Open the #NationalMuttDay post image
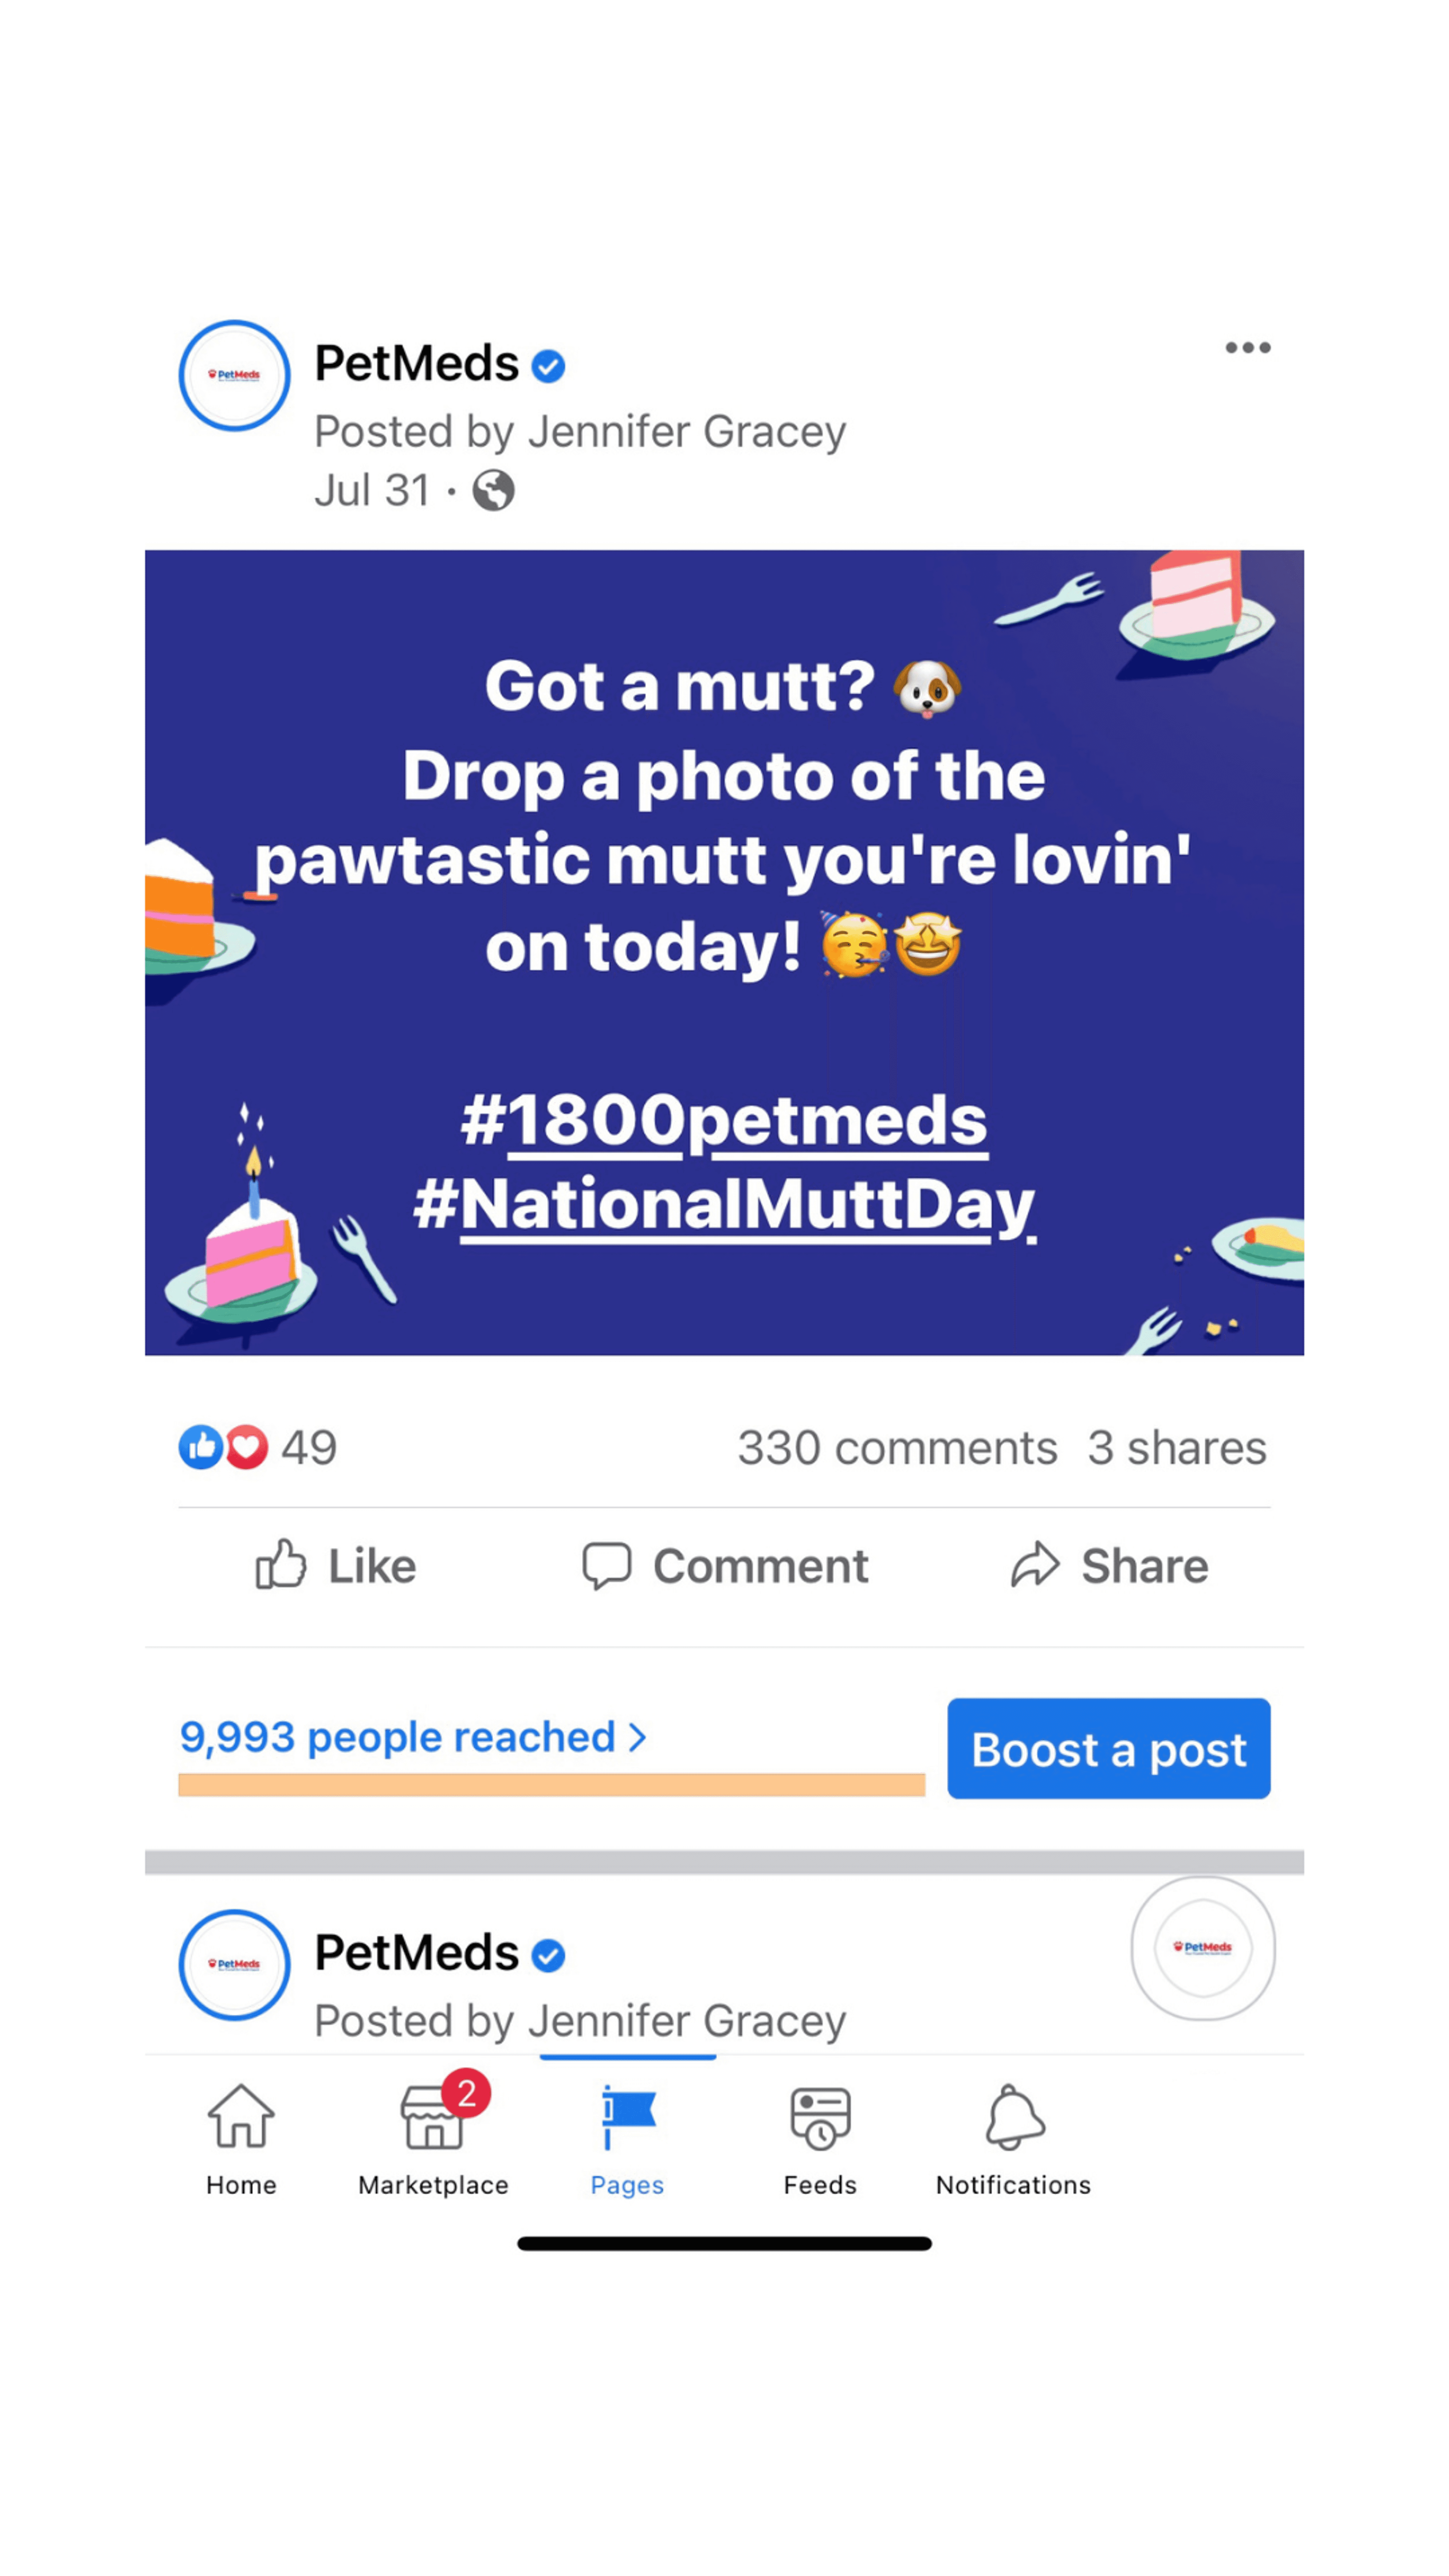The height and width of the screenshot is (2576, 1449). [724, 953]
